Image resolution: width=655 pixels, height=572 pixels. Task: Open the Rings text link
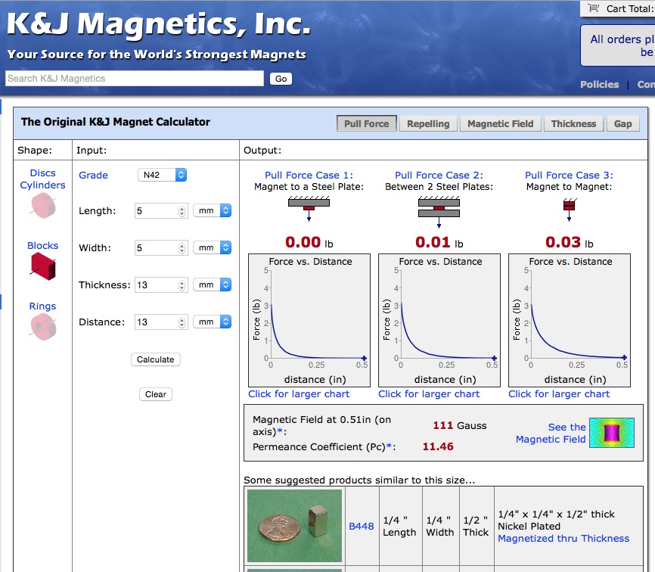coord(42,306)
